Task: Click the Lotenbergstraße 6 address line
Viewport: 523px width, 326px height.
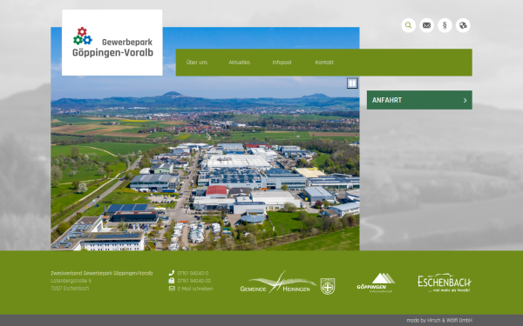Action: (x=71, y=281)
